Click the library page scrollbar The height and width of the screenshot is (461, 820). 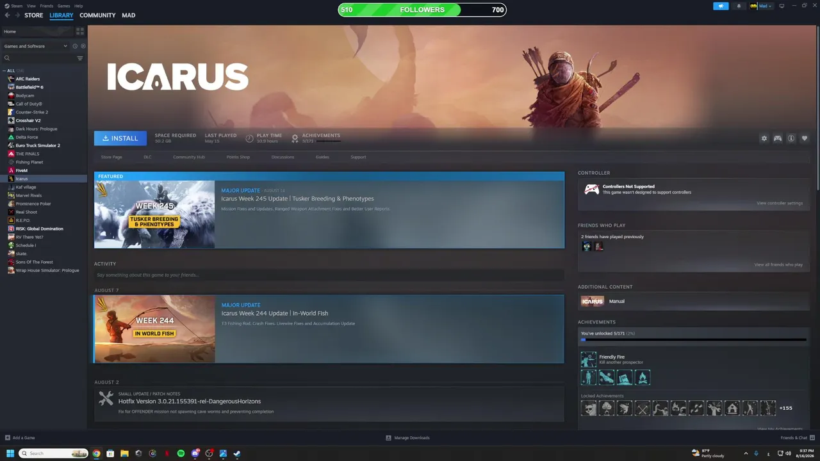click(817, 109)
